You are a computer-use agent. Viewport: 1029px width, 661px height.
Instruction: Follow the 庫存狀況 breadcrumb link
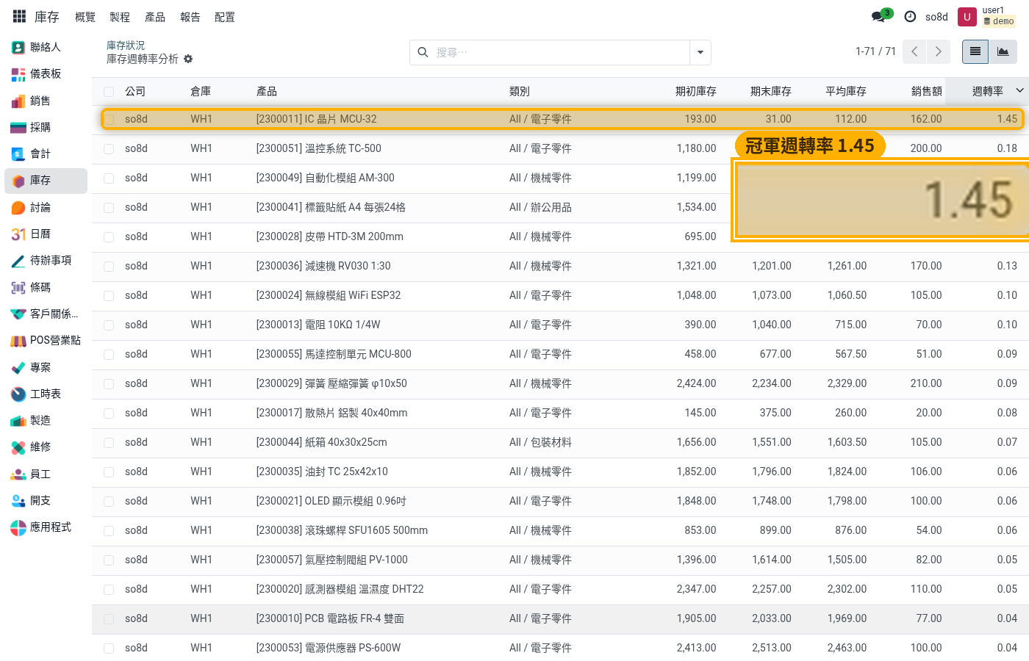[x=126, y=46]
